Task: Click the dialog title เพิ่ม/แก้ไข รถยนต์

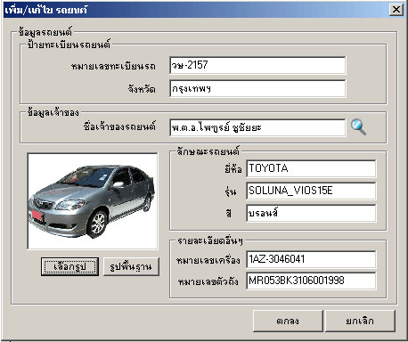Action: click(46, 10)
